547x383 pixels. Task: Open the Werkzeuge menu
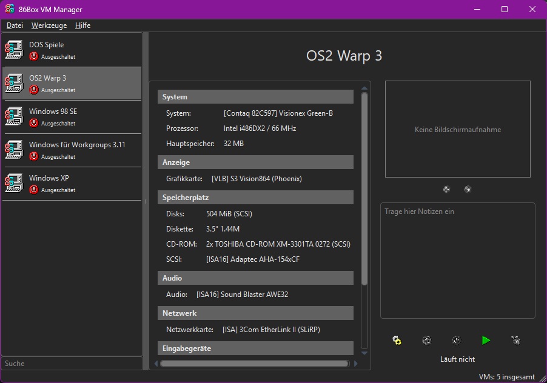tap(49, 25)
